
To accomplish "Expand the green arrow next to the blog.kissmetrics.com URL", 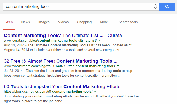I will click(x=95, y=91).
